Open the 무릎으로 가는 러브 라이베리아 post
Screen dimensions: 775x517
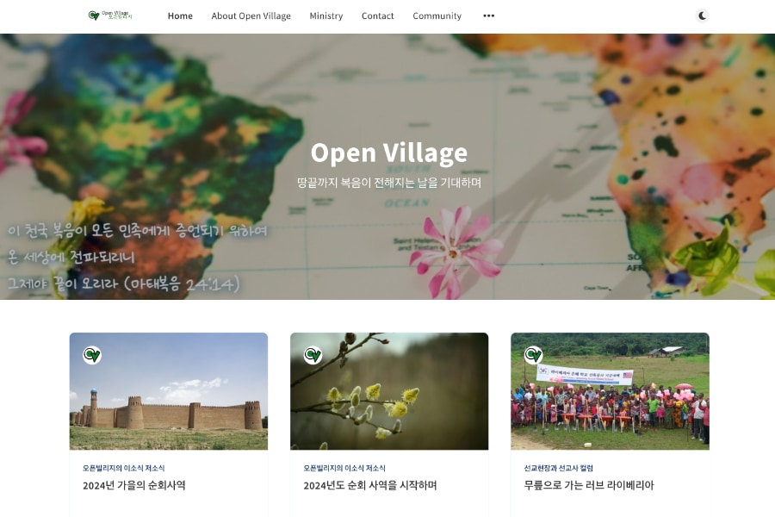tap(589, 485)
